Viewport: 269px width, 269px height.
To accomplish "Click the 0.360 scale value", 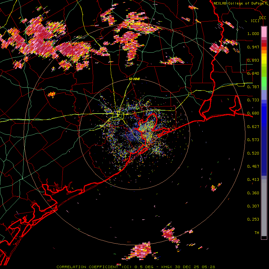I will [x=253, y=193].
